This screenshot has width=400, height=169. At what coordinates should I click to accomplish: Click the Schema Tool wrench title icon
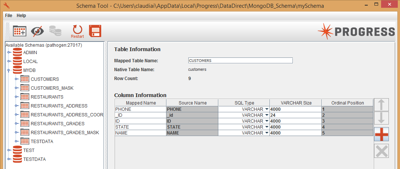(7, 5)
